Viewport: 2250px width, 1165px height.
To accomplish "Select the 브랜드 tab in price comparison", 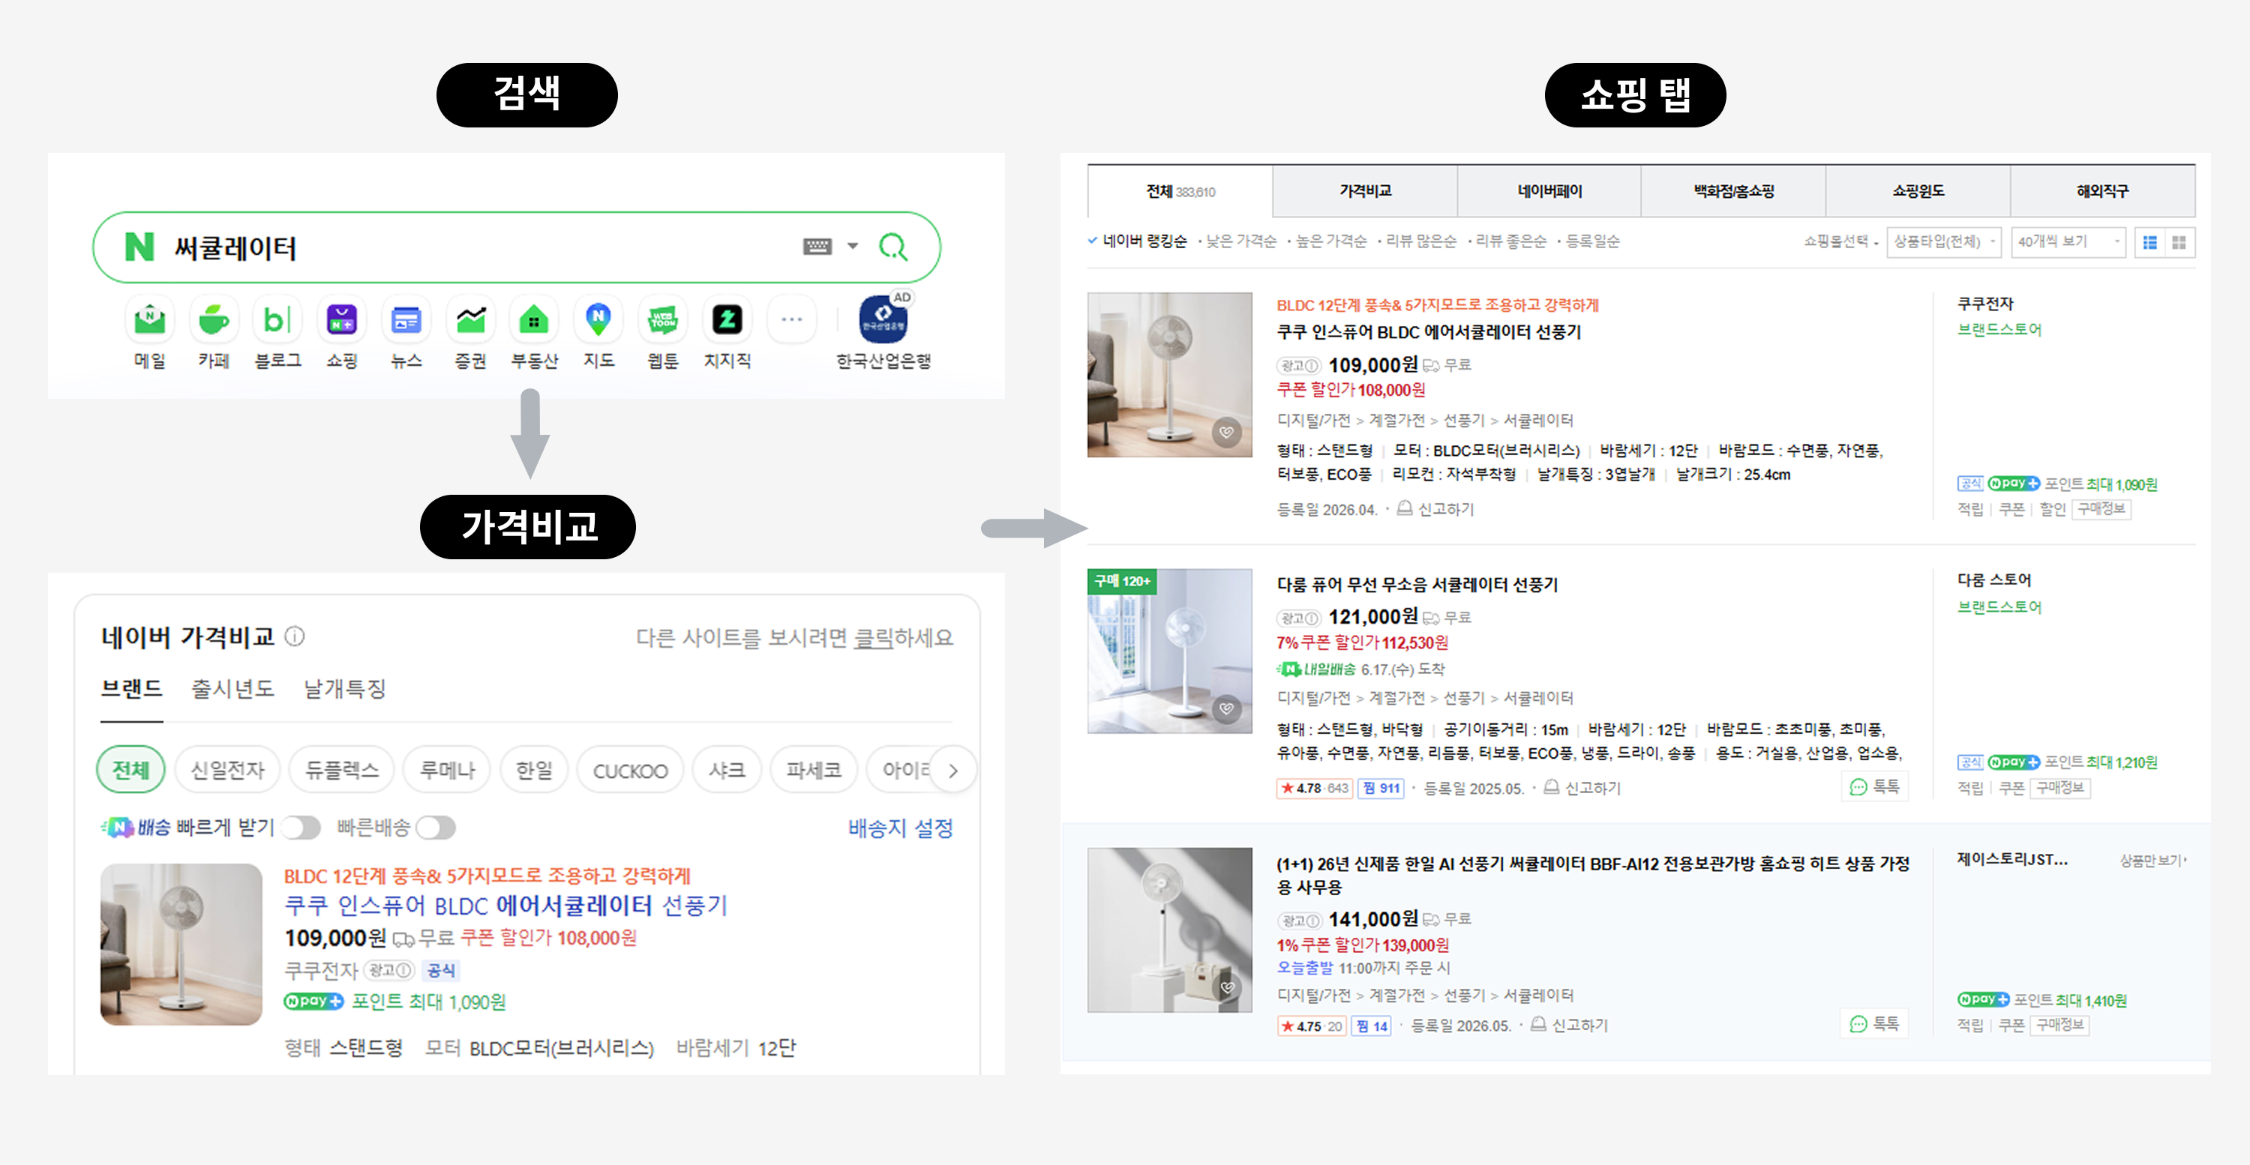I will click(x=132, y=689).
